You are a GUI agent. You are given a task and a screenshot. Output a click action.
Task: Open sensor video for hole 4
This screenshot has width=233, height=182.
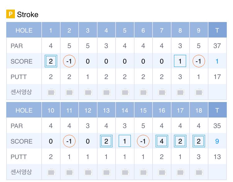[106, 92]
